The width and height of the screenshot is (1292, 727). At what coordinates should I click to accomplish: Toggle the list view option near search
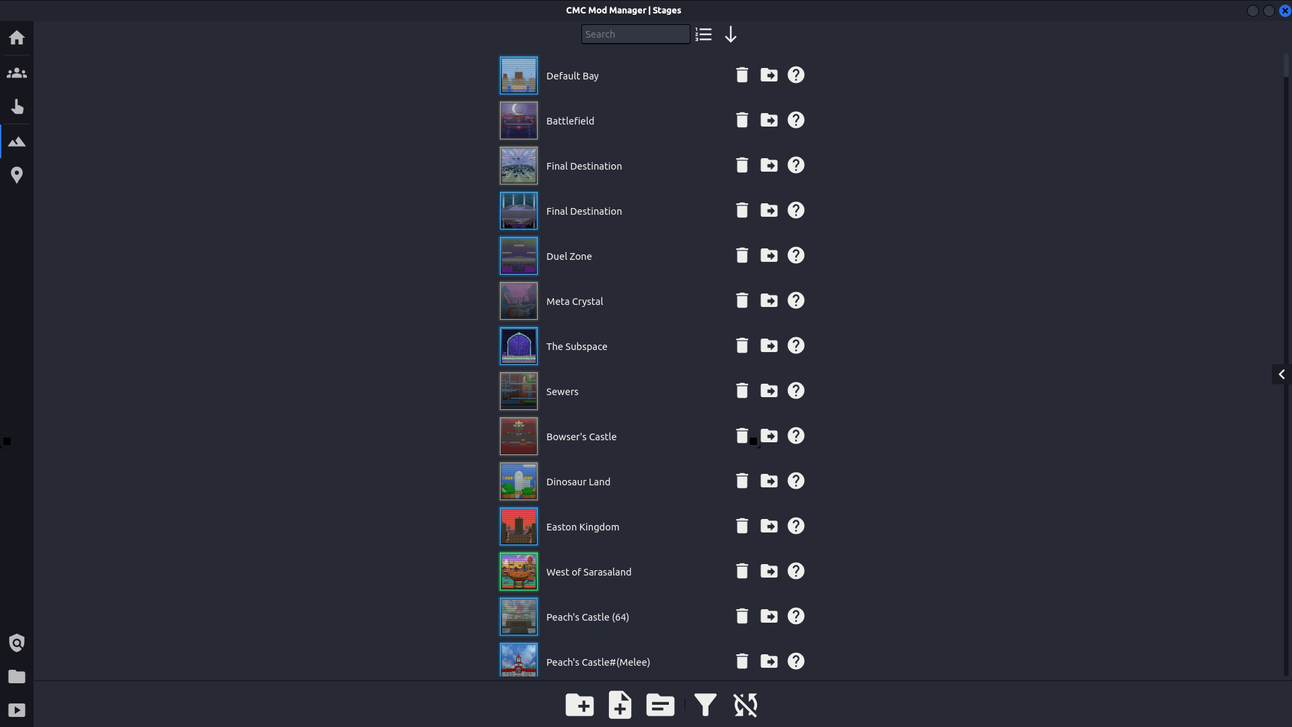[x=703, y=34]
